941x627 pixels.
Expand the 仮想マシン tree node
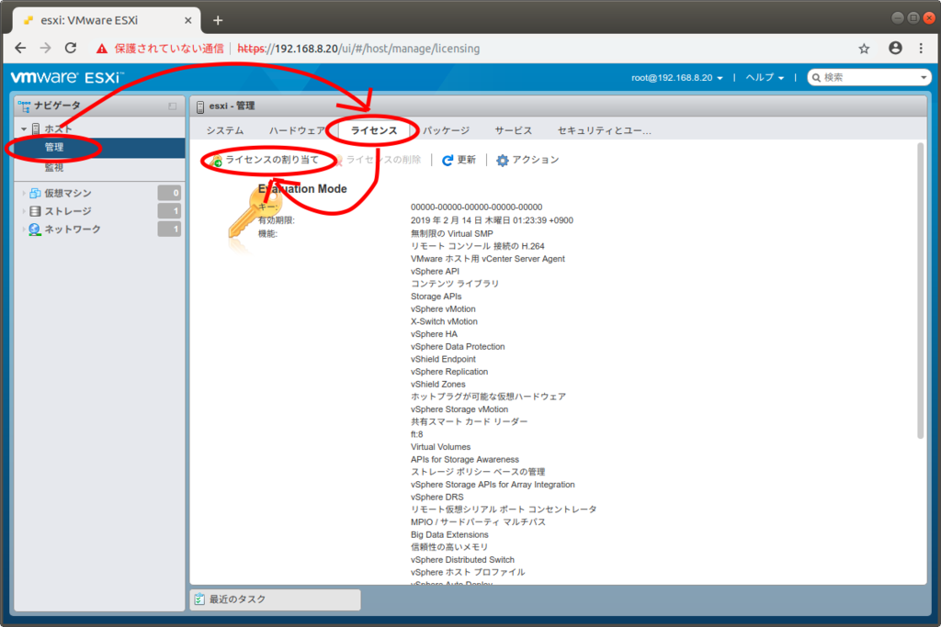pyautogui.click(x=24, y=193)
